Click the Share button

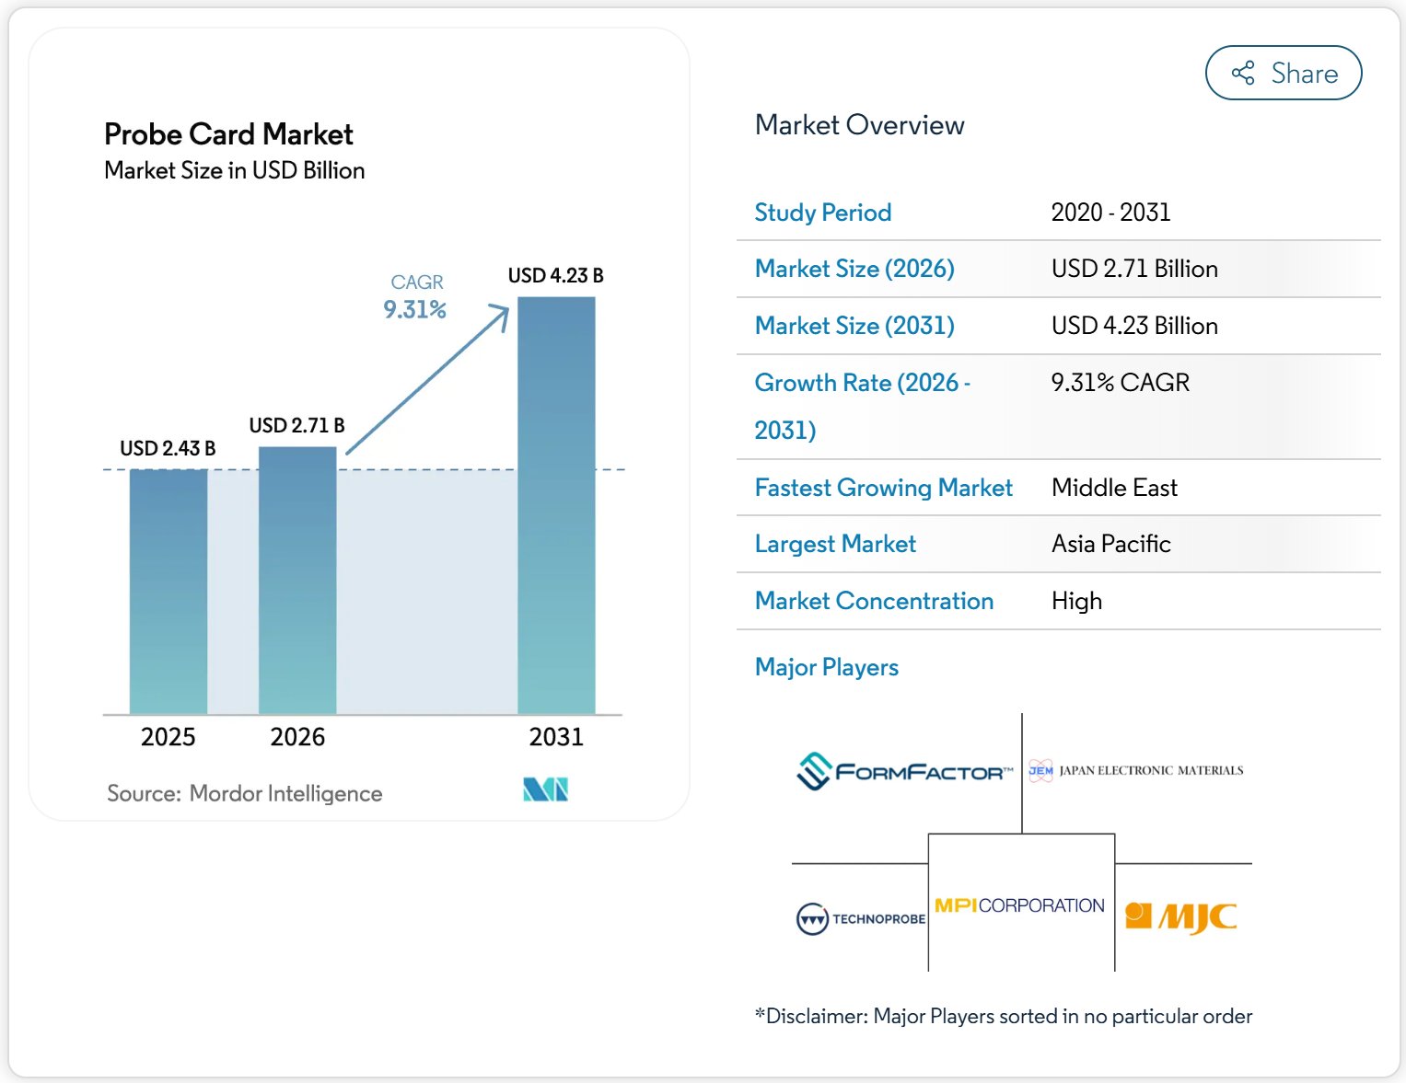click(1283, 73)
